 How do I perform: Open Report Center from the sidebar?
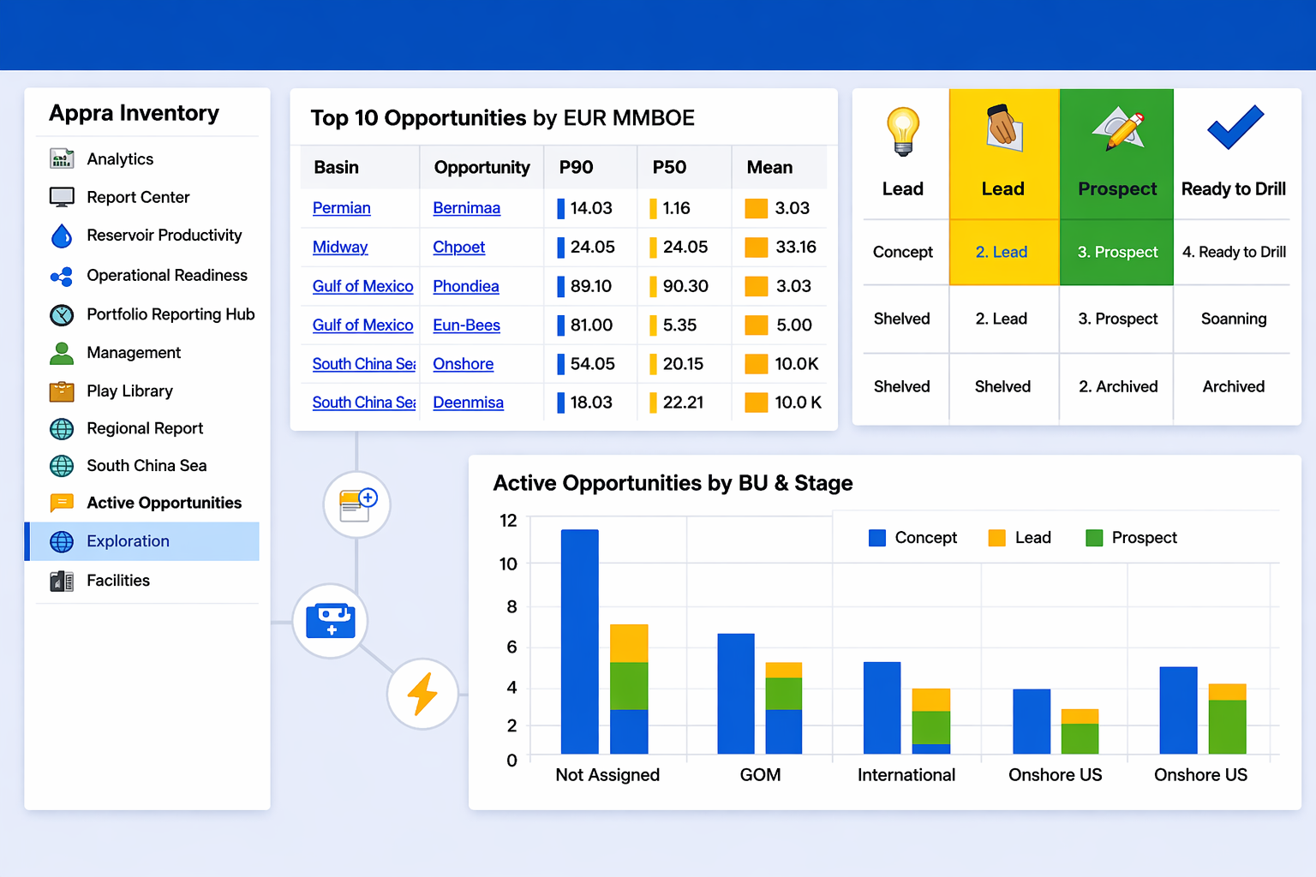(138, 197)
